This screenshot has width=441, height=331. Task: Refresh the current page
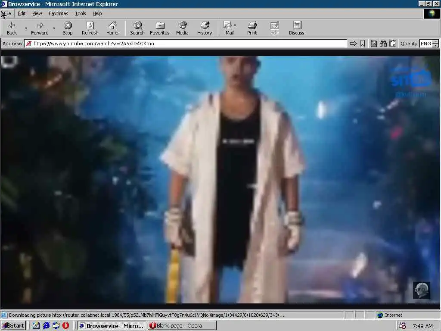[x=90, y=28]
